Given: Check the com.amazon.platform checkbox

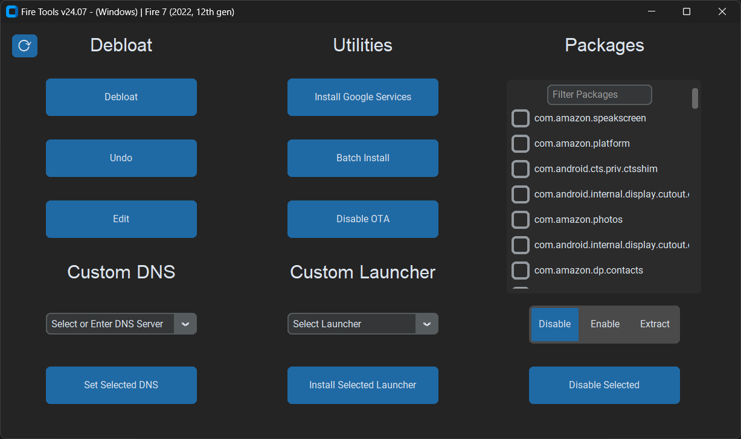Looking at the screenshot, I should coord(521,144).
